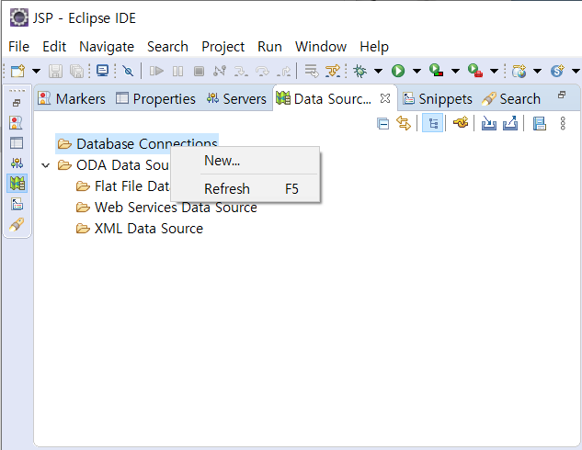582x450 pixels.
Task: Open the File menu
Action: coord(19,47)
